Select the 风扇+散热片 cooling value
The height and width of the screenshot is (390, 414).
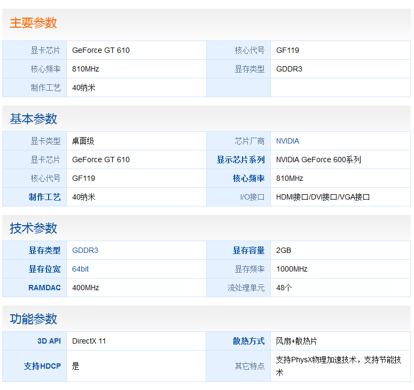coord(296,341)
